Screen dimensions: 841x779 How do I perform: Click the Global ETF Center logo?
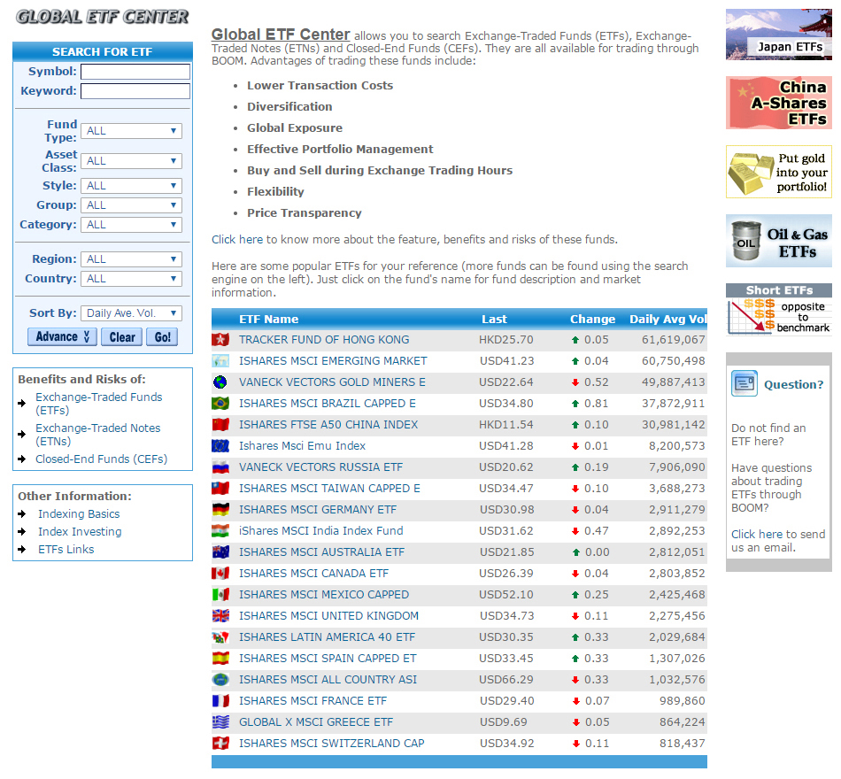(103, 17)
